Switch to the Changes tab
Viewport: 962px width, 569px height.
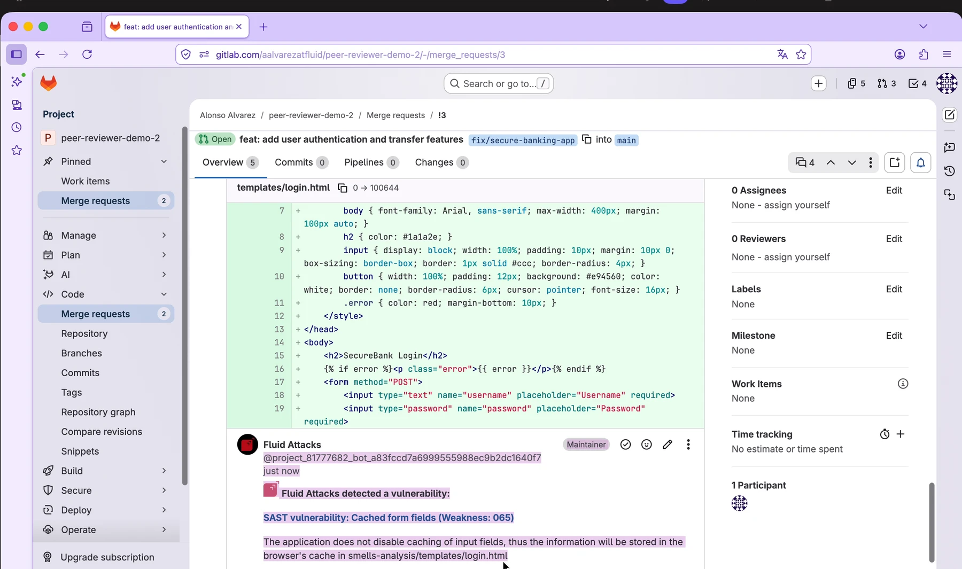[441, 162]
